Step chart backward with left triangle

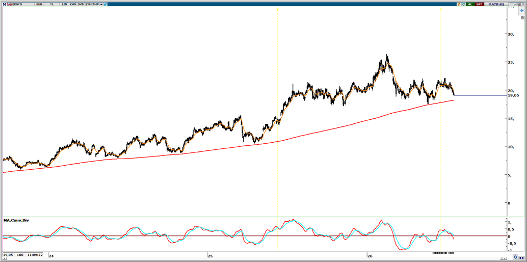click(x=520, y=258)
